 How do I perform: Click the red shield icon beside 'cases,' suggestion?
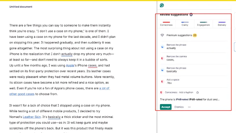point(162,58)
